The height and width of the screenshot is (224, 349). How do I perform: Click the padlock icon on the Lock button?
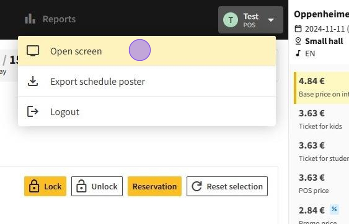click(34, 186)
